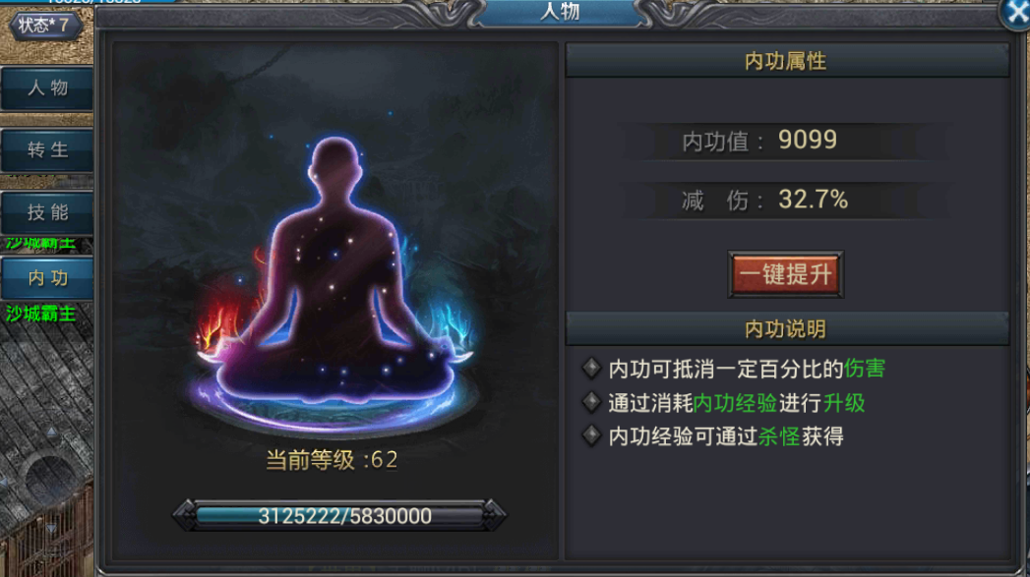Click the meditating figure silhouette
Image resolution: width=1030 pixels, height=577 pixels.
(335, 275)
